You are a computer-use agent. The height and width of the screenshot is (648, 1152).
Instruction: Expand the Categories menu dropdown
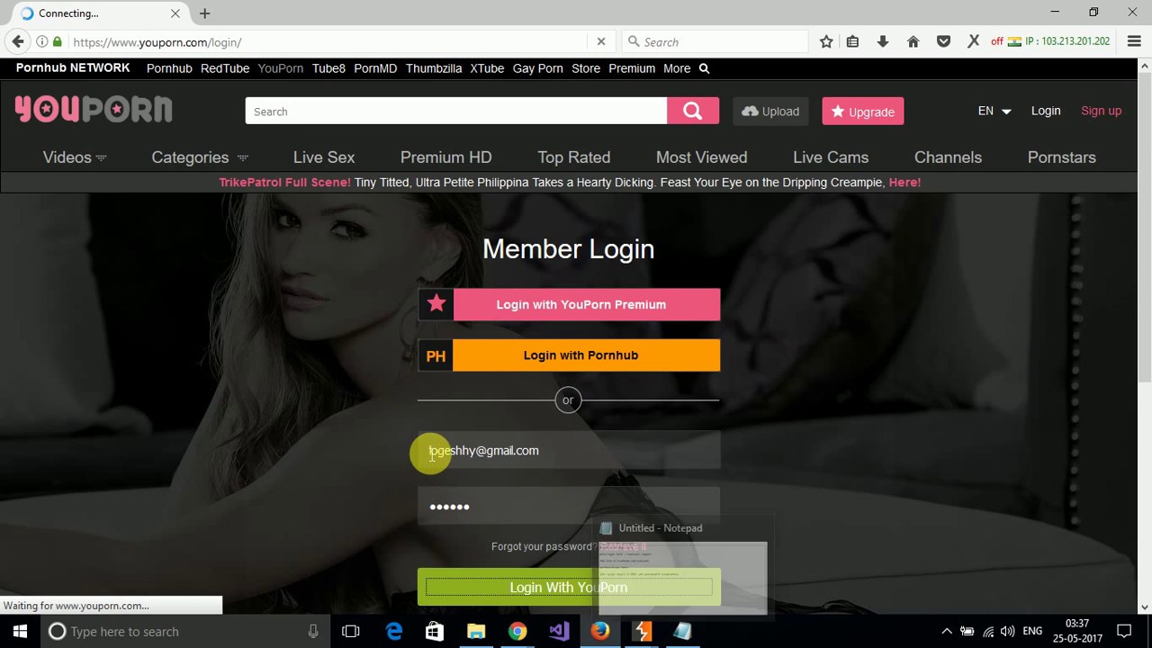pyautogui.click(x=200, y=157)
